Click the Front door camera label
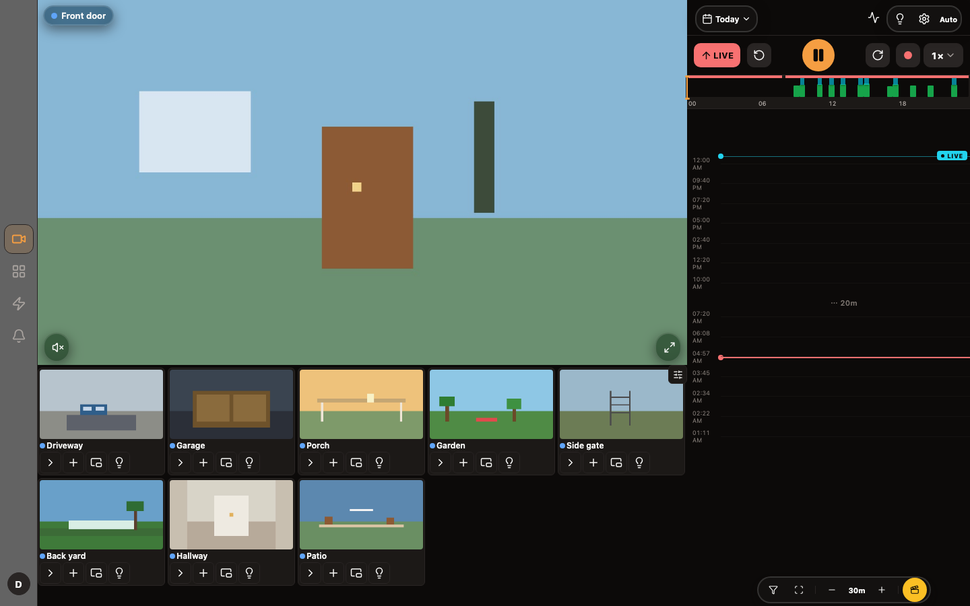Screen dimensions: 970x606 tap(79, 15)
